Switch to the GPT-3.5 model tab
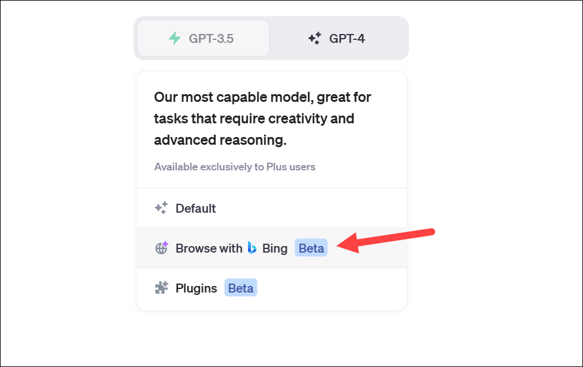The width and height of the screenshot is (583, 367). click(x=203, y=38)
